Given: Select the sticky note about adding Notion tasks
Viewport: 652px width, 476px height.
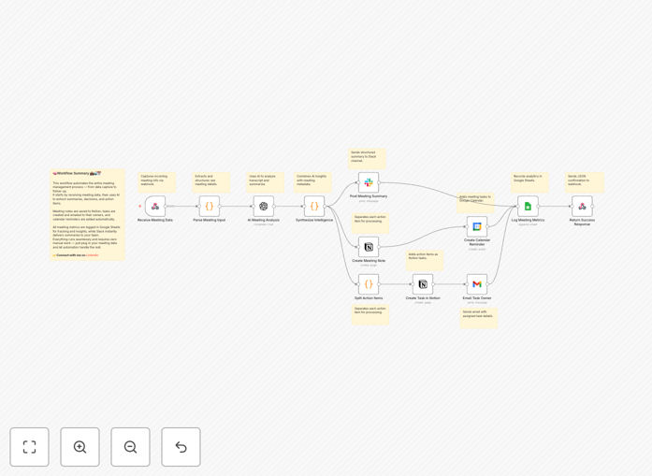Looking at the screenshot, I should tap(425, 261).
